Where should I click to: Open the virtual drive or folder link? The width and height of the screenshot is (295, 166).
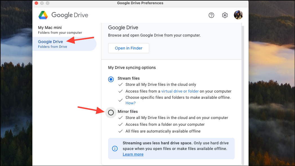tap(180, 91)
